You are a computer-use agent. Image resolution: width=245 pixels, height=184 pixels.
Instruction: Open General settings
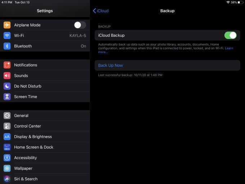45,115
